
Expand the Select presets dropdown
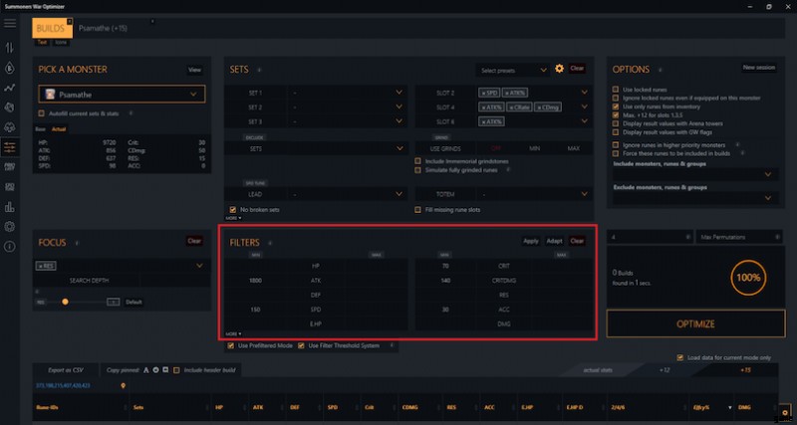[513, 70]
